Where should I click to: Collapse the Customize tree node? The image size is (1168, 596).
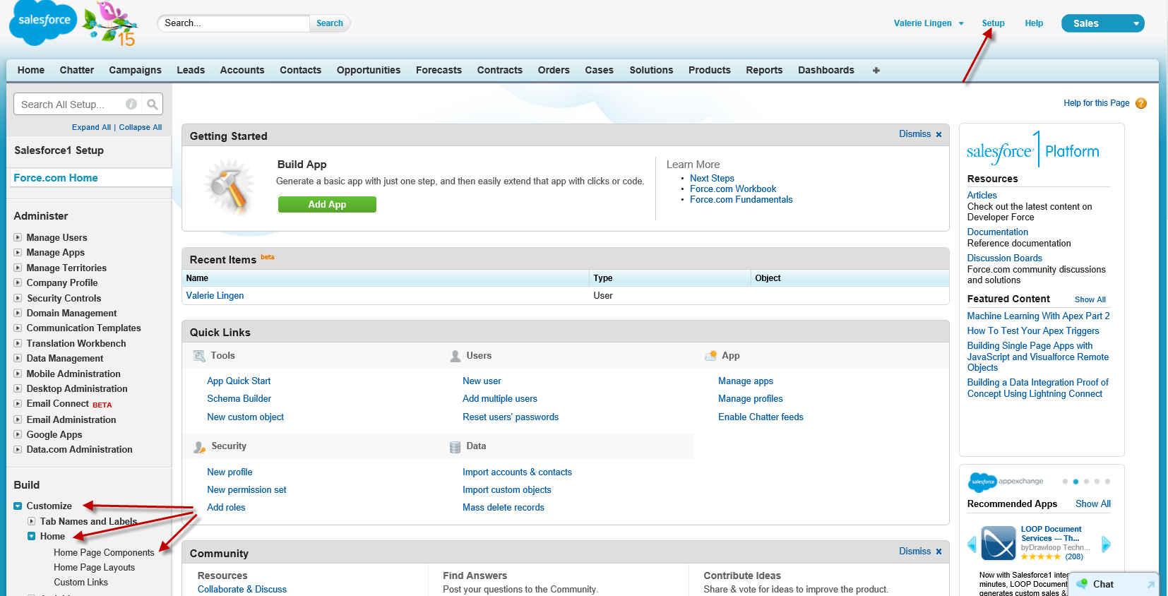point(18,506)
